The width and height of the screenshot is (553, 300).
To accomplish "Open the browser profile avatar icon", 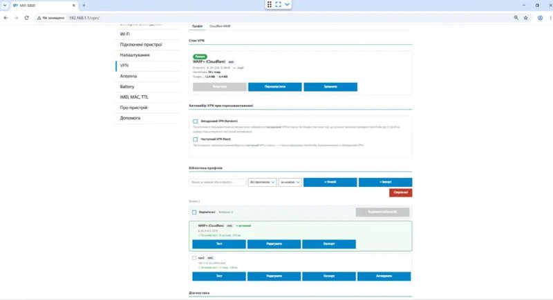I will coord(540,17).
